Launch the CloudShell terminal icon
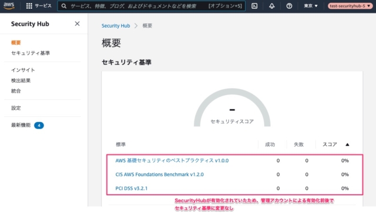 (254, 6)
